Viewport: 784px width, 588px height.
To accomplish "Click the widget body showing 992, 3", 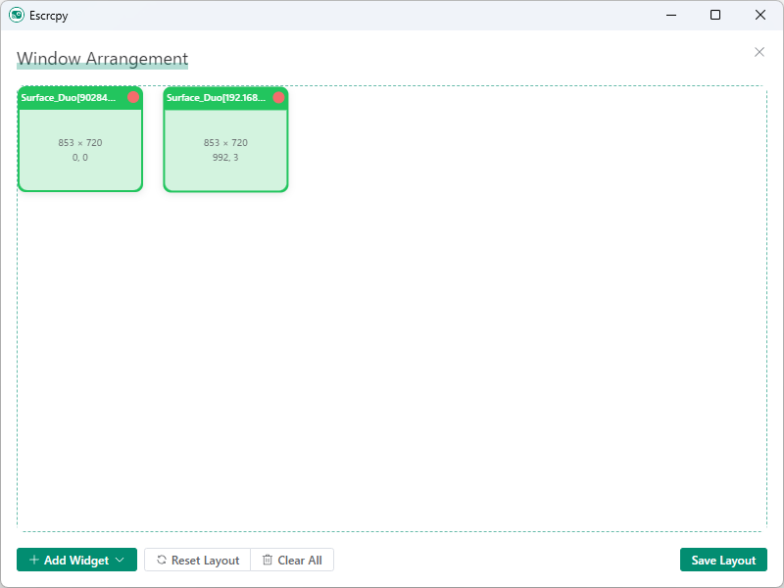I will click(225, 150).
